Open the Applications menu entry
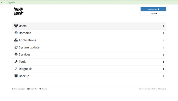The height and width of the screenshot is (101, 178). pos(89,40)
